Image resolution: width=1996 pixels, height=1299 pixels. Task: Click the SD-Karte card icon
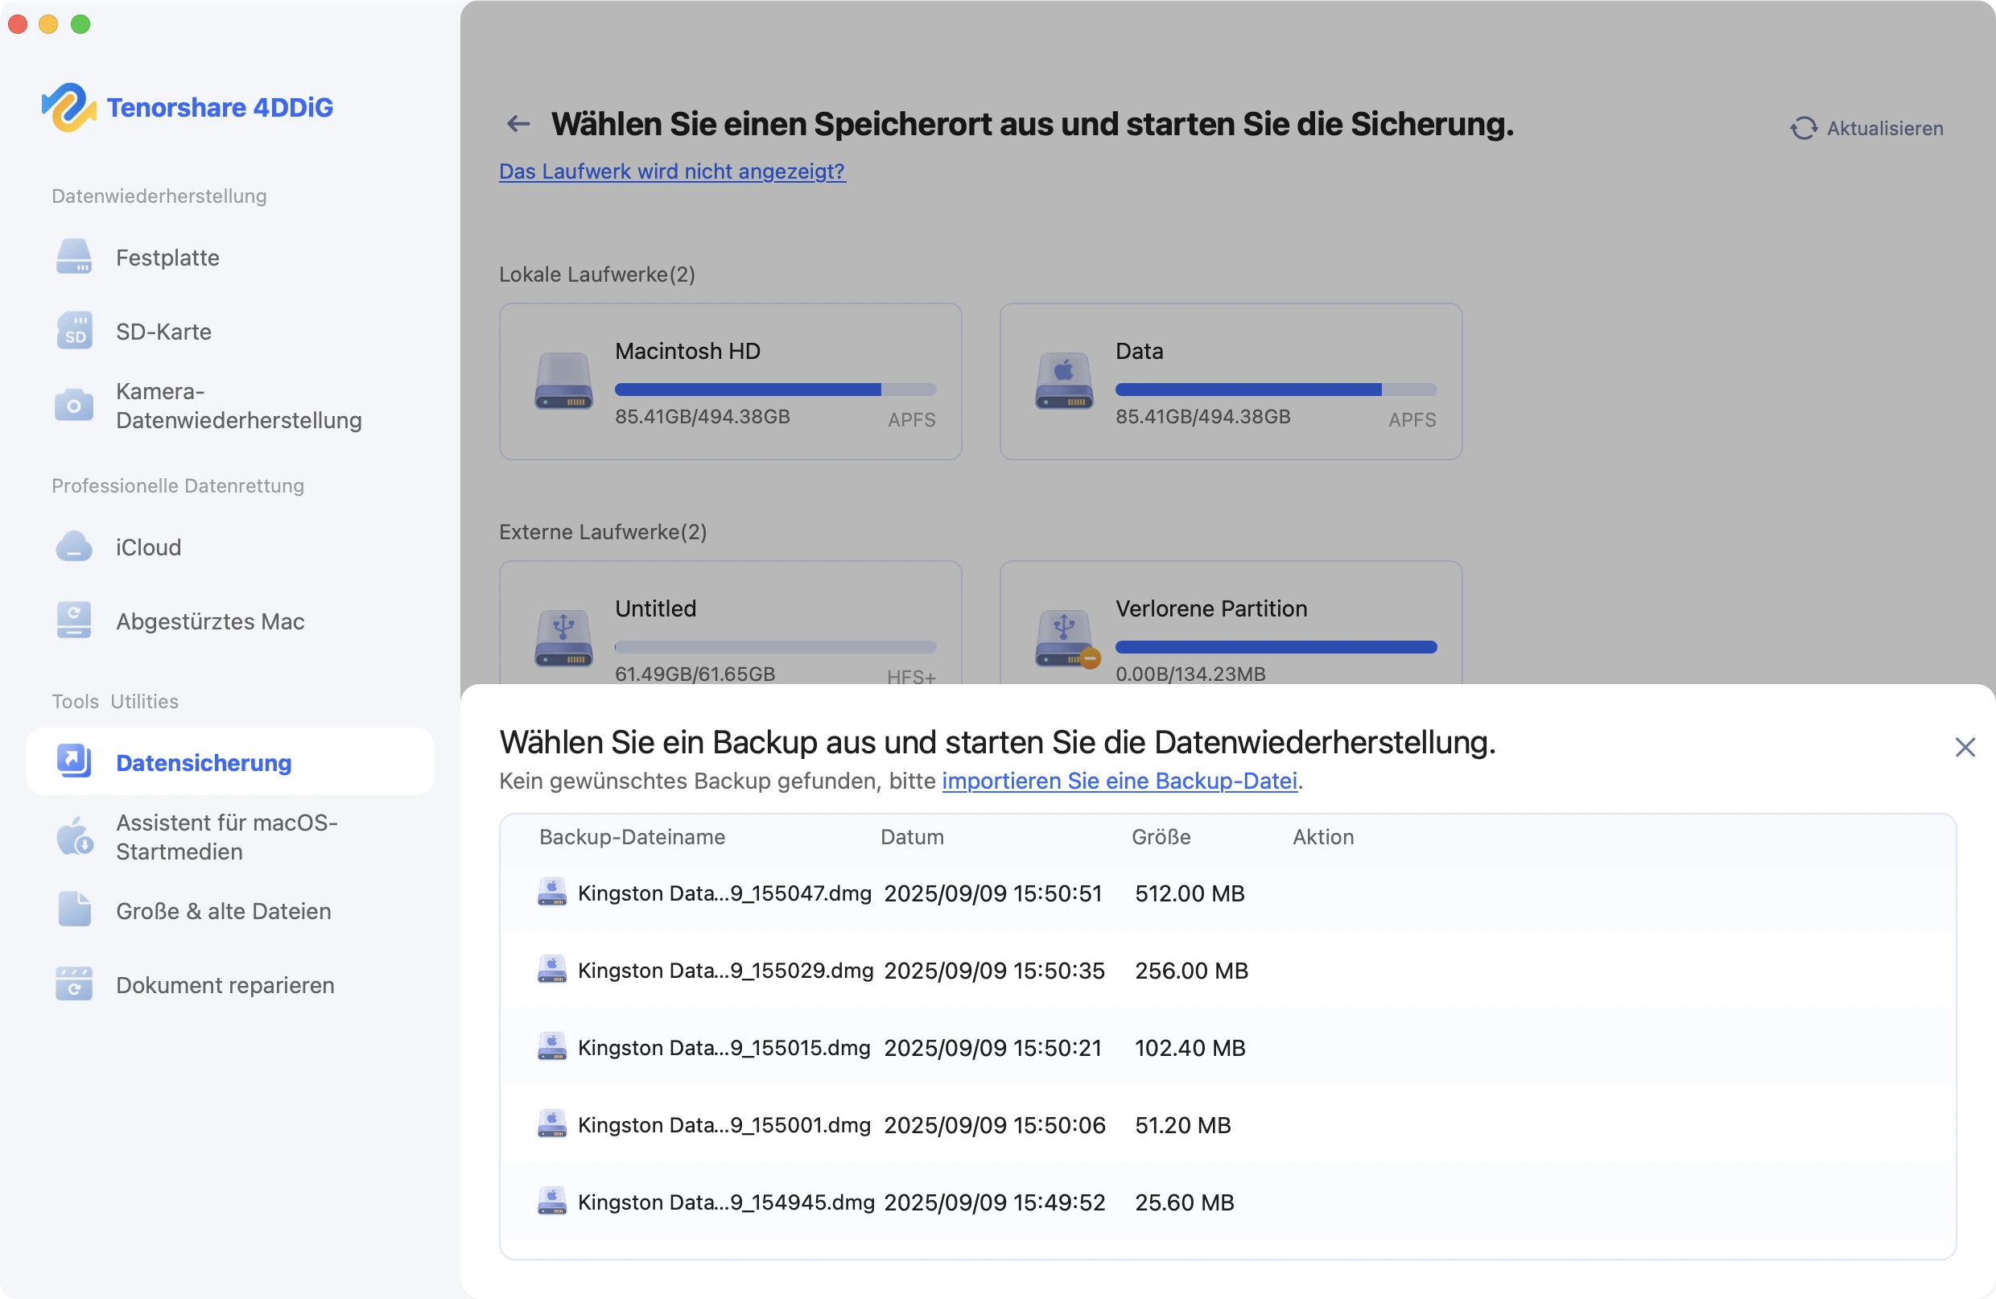pyautogui.click(x=74, y=332)
